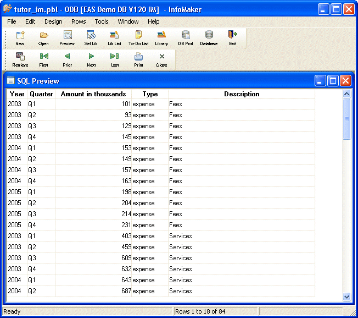The width and height of the screenshot is (358, 318).
Task: Select the amount cell 129
Action: [93, 126]
